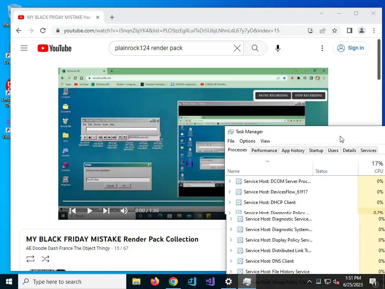This screenshot has width=385, height=289.
Task: Switch to App history tab
Action: tap(293, 151)
